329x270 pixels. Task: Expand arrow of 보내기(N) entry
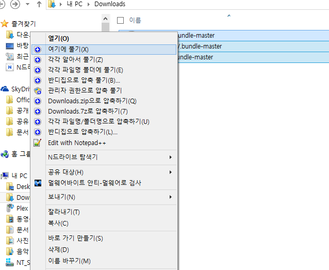pos(171,197)
